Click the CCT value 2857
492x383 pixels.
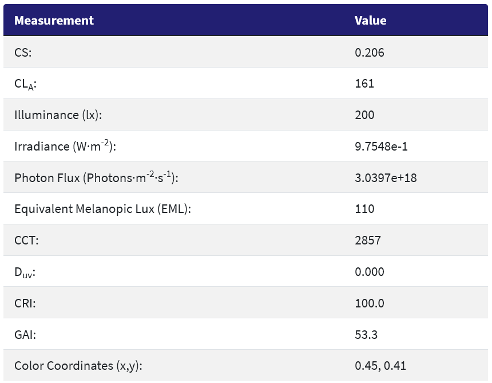[x=367, y=240]
